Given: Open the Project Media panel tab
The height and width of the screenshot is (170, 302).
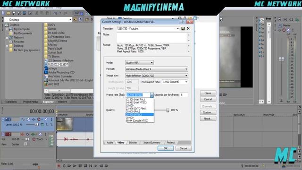Looking at the screenshot, I should (30, 102).
